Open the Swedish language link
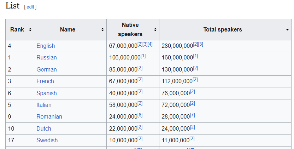 point(47,140)
